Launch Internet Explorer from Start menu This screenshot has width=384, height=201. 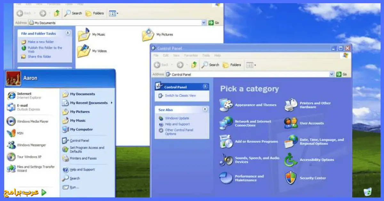tap(11, 95)
